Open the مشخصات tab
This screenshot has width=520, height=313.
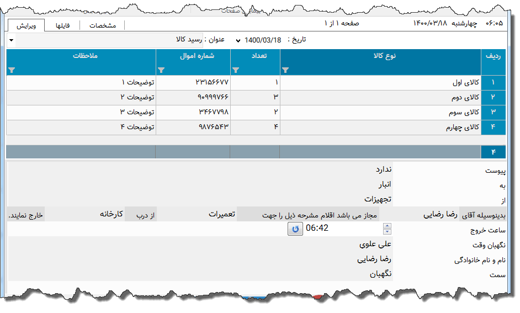pyautogui.click(x=103, y=25)
